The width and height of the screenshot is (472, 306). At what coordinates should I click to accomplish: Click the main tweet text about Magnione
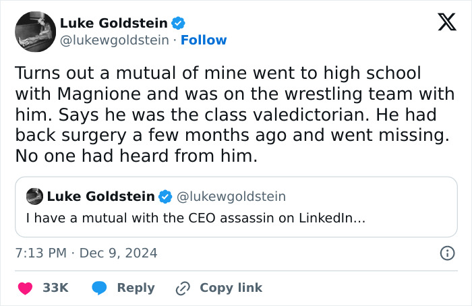pos(229,115)
